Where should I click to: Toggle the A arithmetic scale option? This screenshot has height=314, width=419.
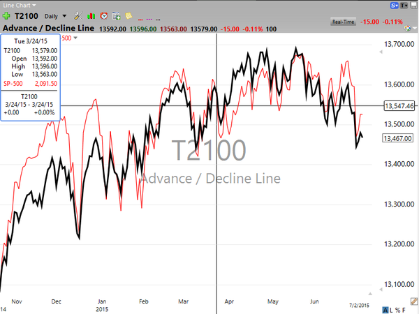coord(385,310)
